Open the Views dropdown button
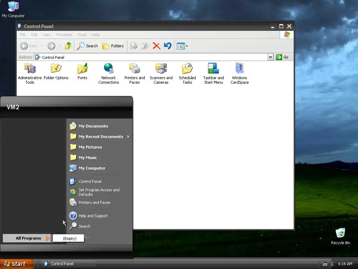The image size is (358, 269). 182,46
